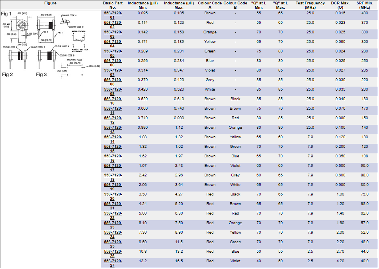Open part number 556-7120-11 link
The height and width of the screenshot is (269, 379).
(113, 110)
